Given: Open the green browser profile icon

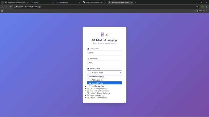Looking at the screenshot, I should 203,7.
